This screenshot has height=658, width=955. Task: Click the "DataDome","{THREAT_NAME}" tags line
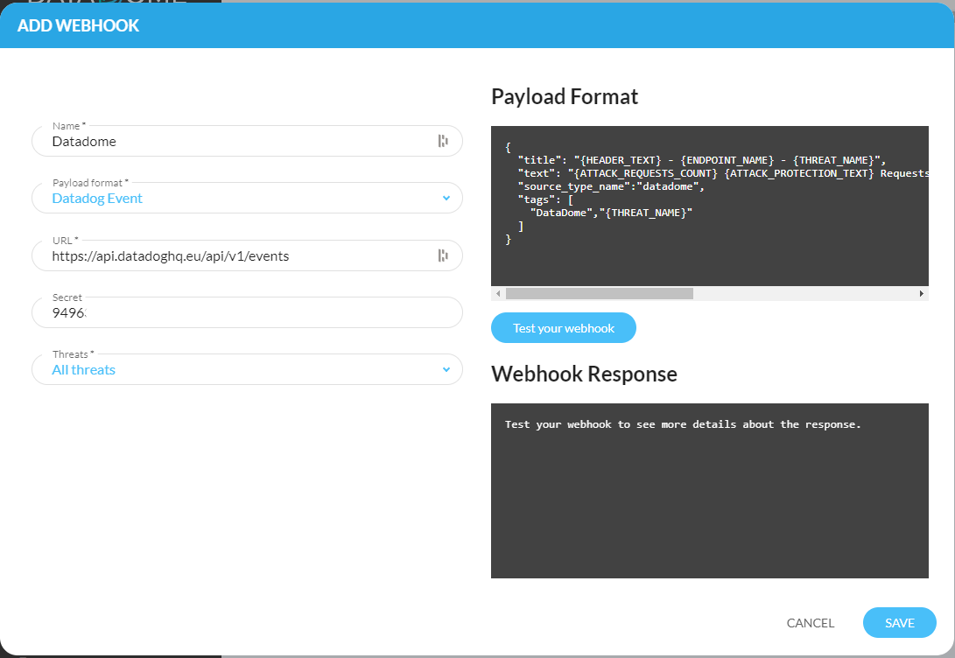click(x=611, y=213)
